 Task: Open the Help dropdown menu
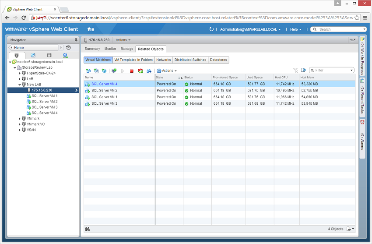pyautogui.click(x=295, y=29)
